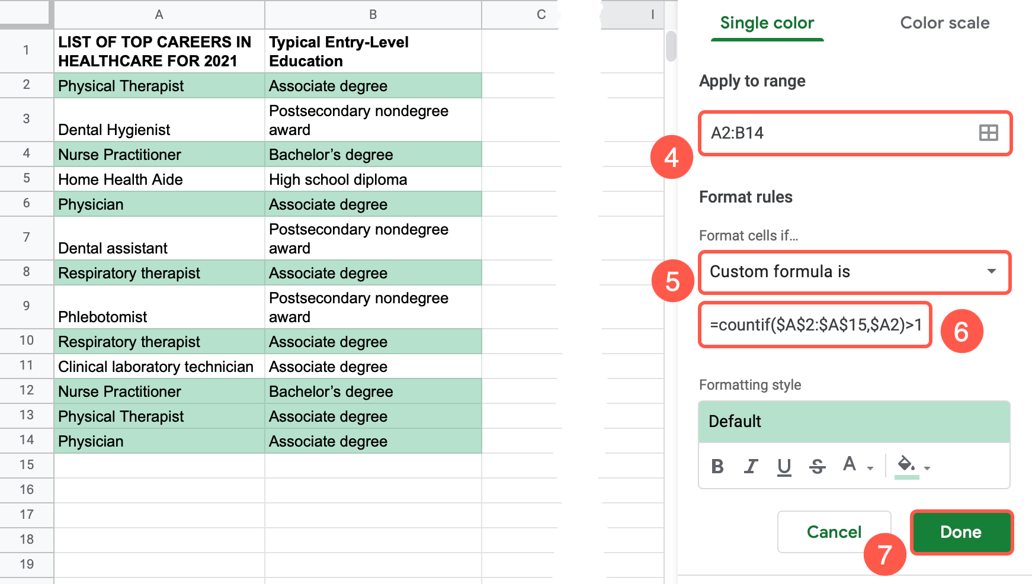Expand the fill color dropdown arrow
The image size is (1032, 584).
coord(927,469)
